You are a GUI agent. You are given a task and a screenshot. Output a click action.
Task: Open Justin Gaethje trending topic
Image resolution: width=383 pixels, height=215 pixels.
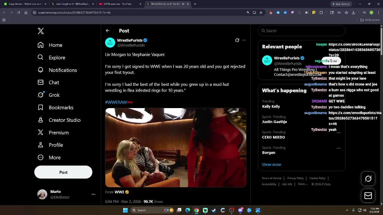pos(274,122)
